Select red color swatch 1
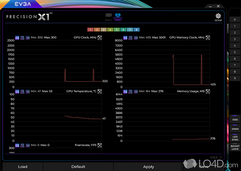 (90, 29)
